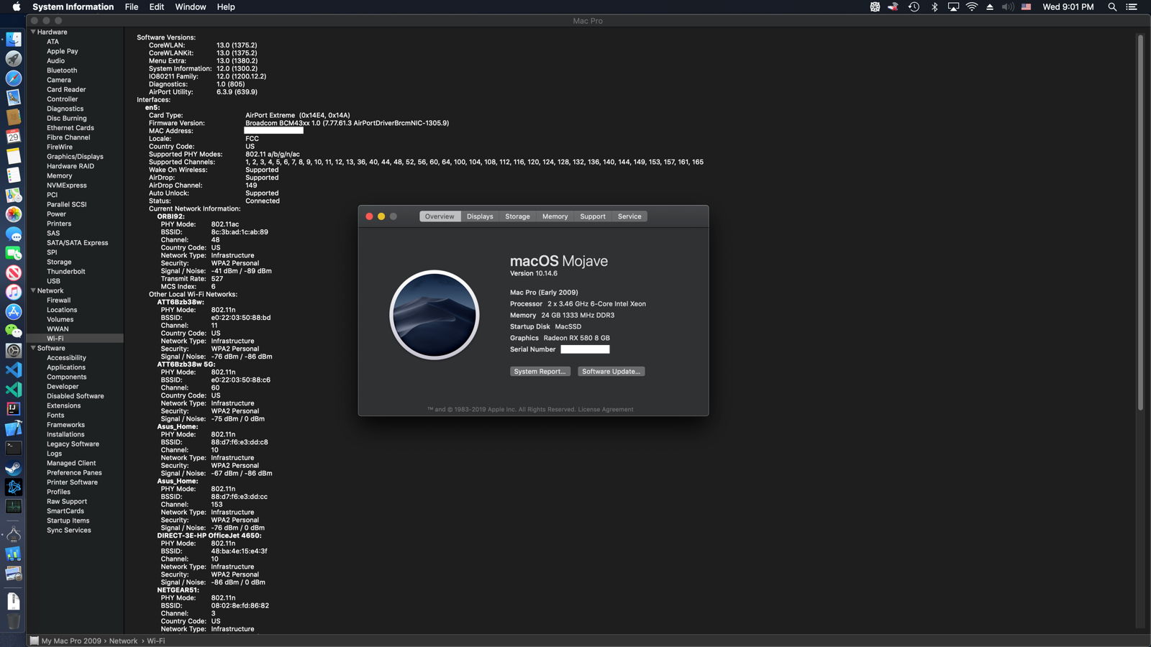The height and width of the screenshot is (647, 1151).
Task: Click the Software Update... button
Action: (611, 372)
